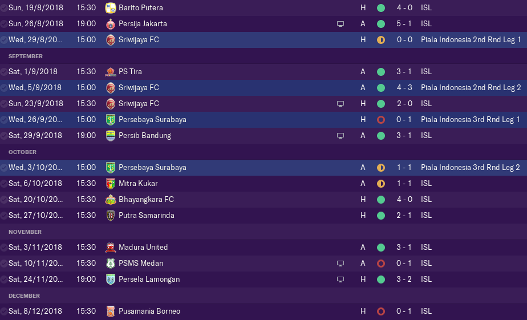Click the TV icon on the PSMS Medan row

pyautogui.click(x=340, y=264)
